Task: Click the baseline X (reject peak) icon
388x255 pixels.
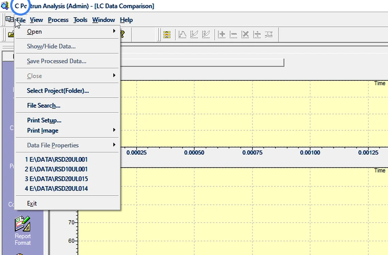Action: [245, 35]
